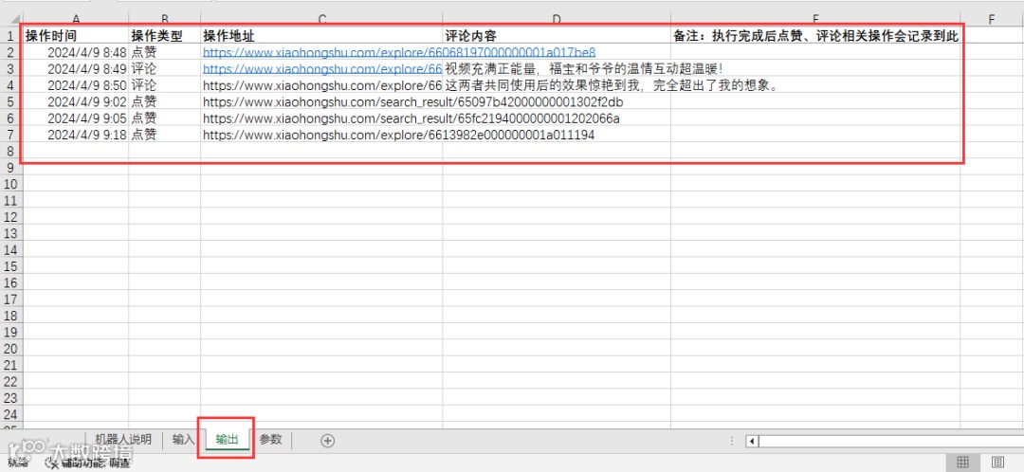Image resolution: width=1024 pixels, height=472 pixels.
Task: Add a new sheet with plus icon
Action: point(328,441)
